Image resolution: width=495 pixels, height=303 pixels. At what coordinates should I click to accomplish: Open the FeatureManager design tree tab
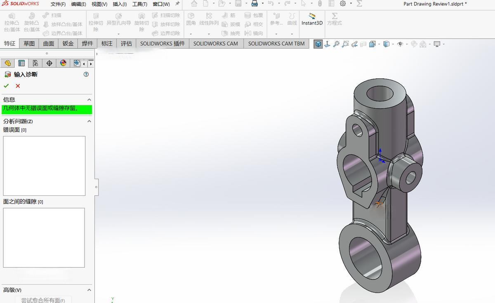7,63
